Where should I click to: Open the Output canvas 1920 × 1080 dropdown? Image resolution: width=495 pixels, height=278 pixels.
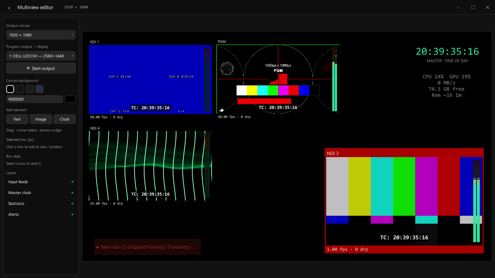pos(41,35)
